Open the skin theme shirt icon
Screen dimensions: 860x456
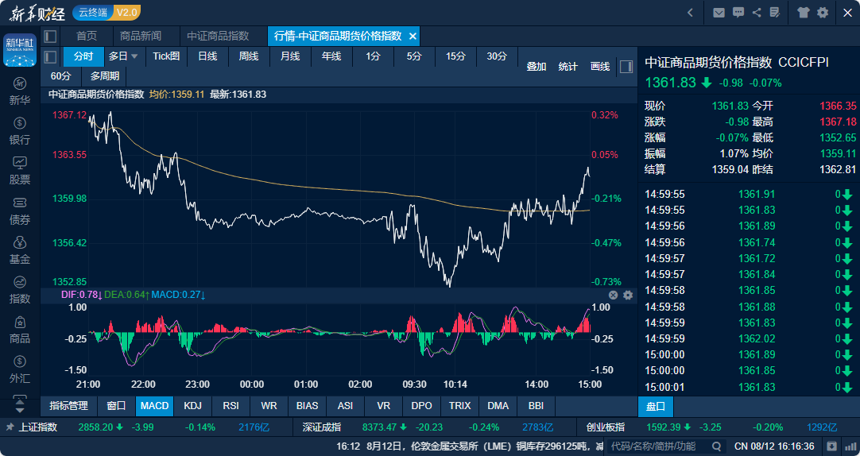(803, 13)
